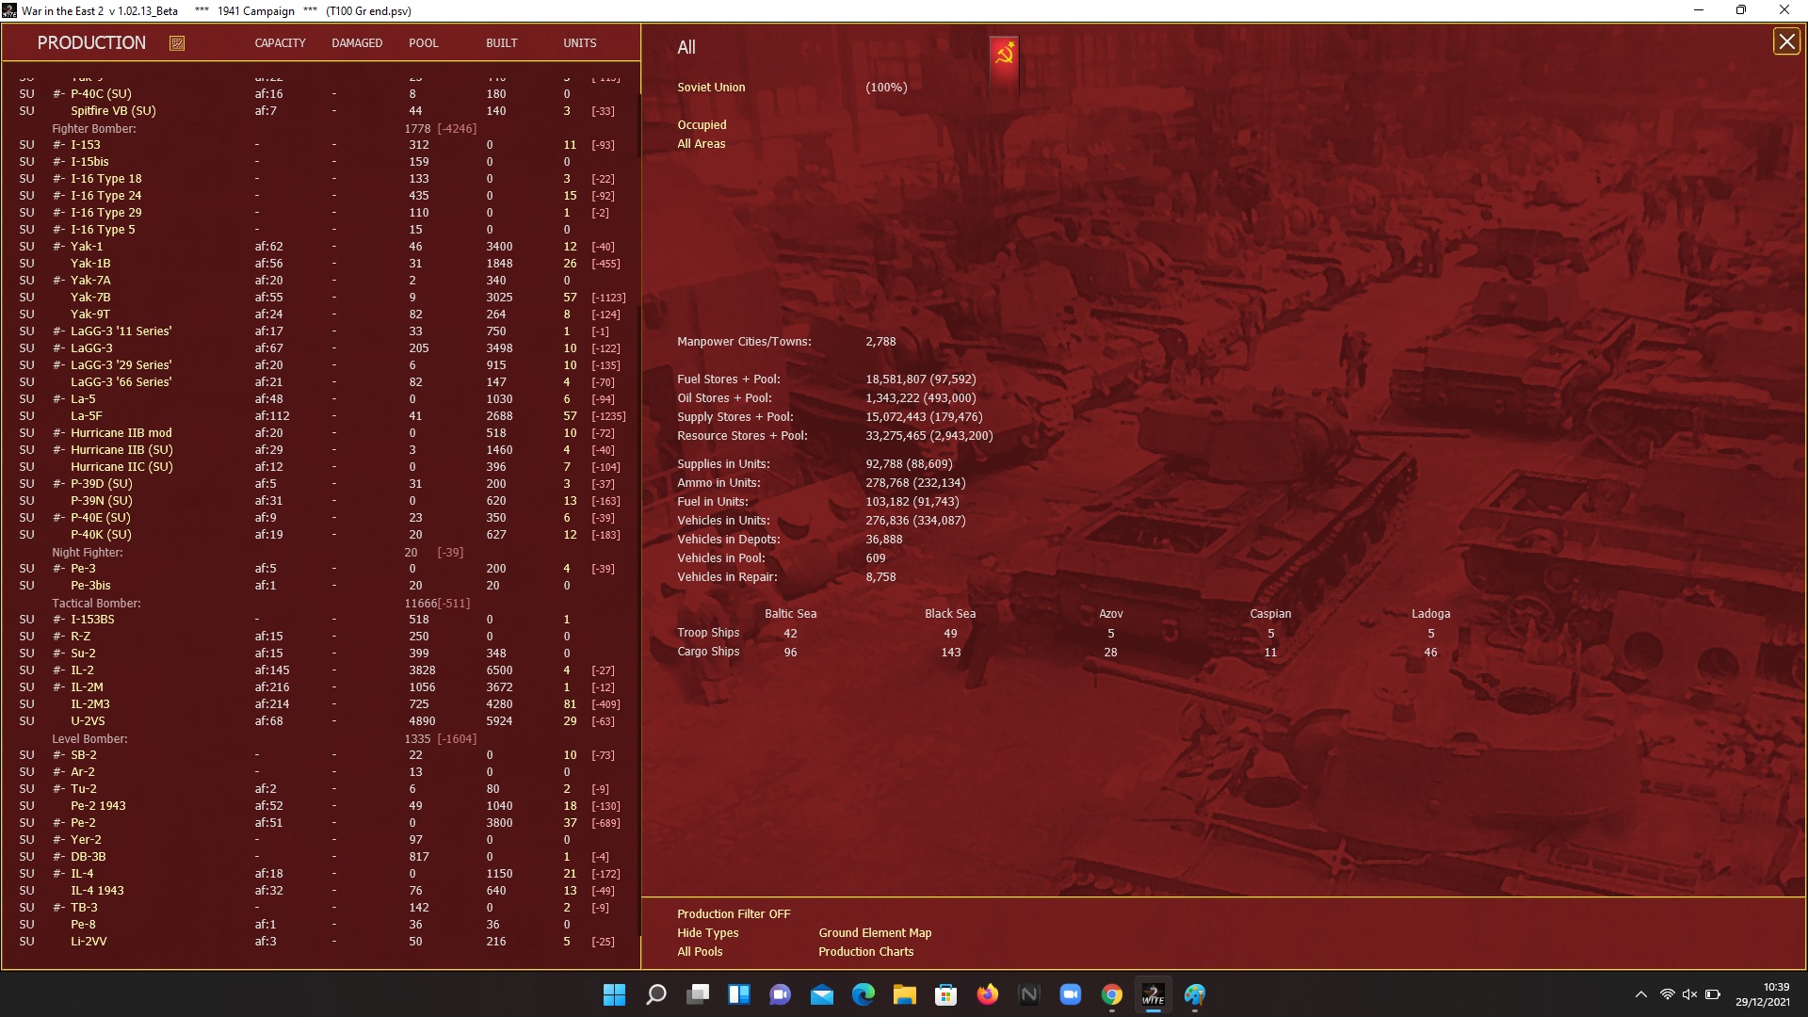Image resolution: width=1808 pixels, height=1017 pixels.
Task: Open WITE2 game icon in taskbar
Action: [1153, 995]
